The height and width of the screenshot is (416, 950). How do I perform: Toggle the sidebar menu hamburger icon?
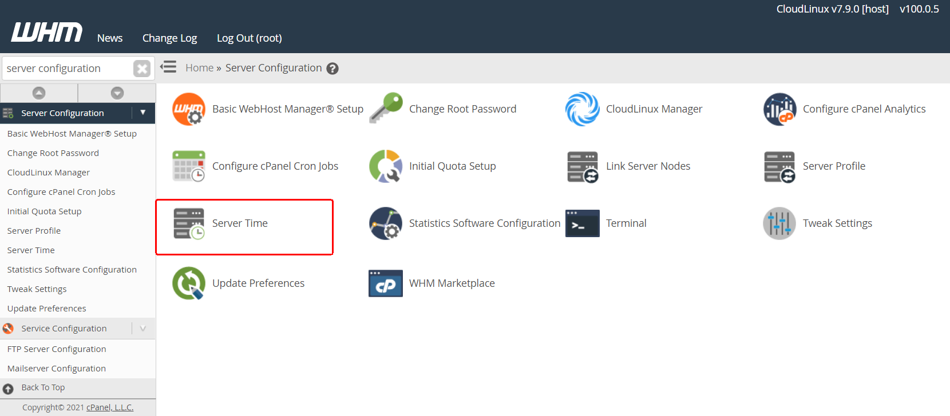pos(168,67)
